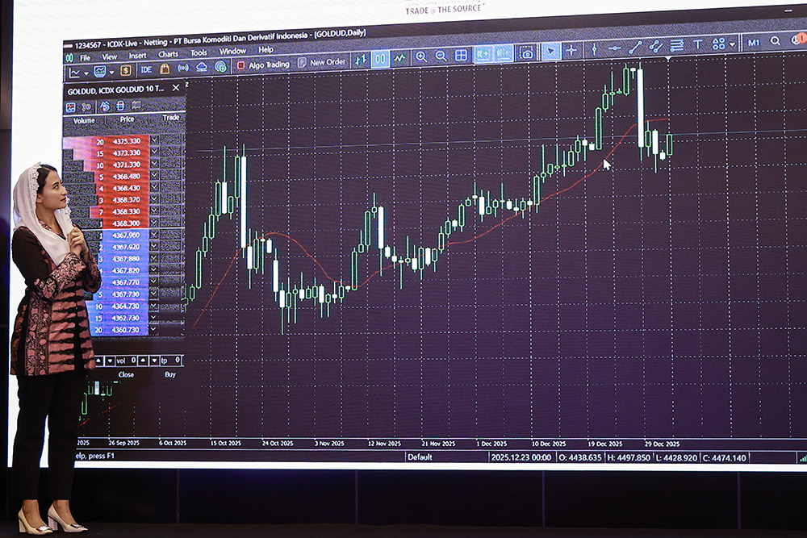Expand the shapes objects dropdown arrow
807x538 pixels.
(732, 44)
